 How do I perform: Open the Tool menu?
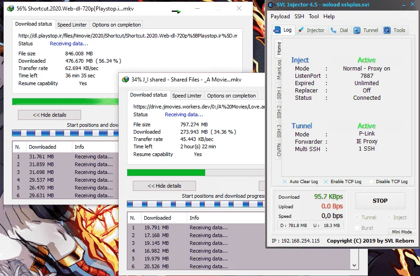coord(314,16)
